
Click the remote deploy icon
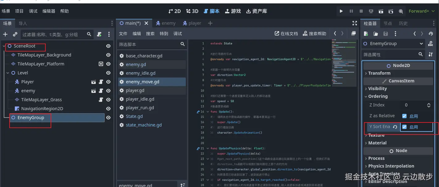[x=371, y=11]
